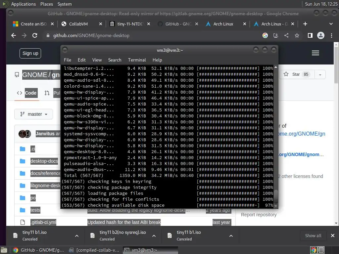
Task: Close the downloads bar
Action: [333, 235]
